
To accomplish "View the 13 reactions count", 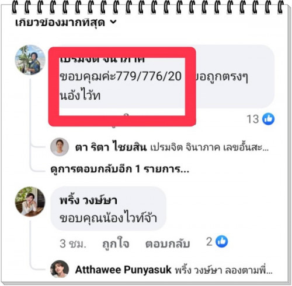I will pyautogui.click(x=253, y=119).
